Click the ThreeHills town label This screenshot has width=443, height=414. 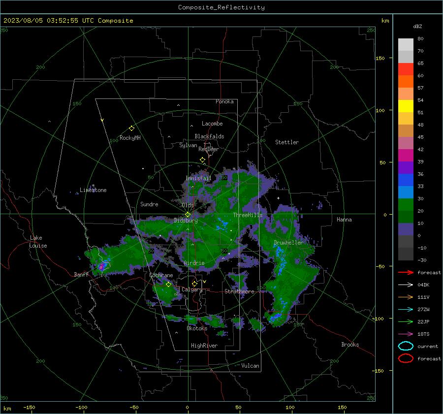pos(248,215)
